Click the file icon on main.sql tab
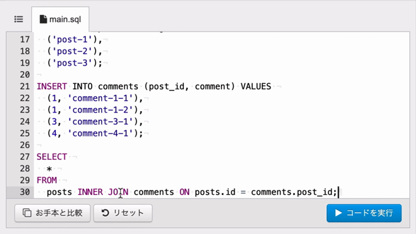The width and height of the screenshot is (416, 234). [x=44, y=19]
